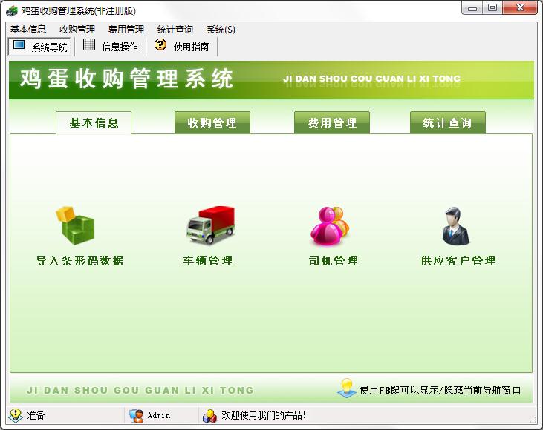Image resolution: width=543 pixels, height=430 pixels.
Task: Click the 系统导航 monitor icon in toolbar
Action: [x=19, y=45]
